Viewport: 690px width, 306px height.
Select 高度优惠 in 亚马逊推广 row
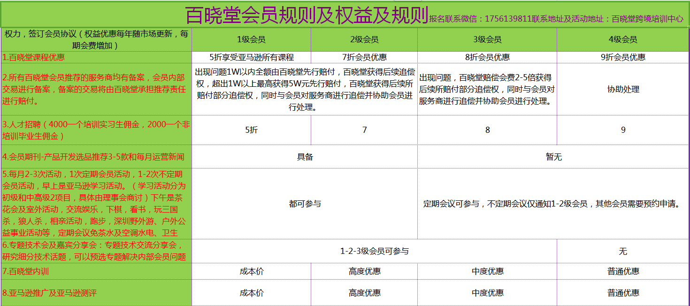pos(364,293)
